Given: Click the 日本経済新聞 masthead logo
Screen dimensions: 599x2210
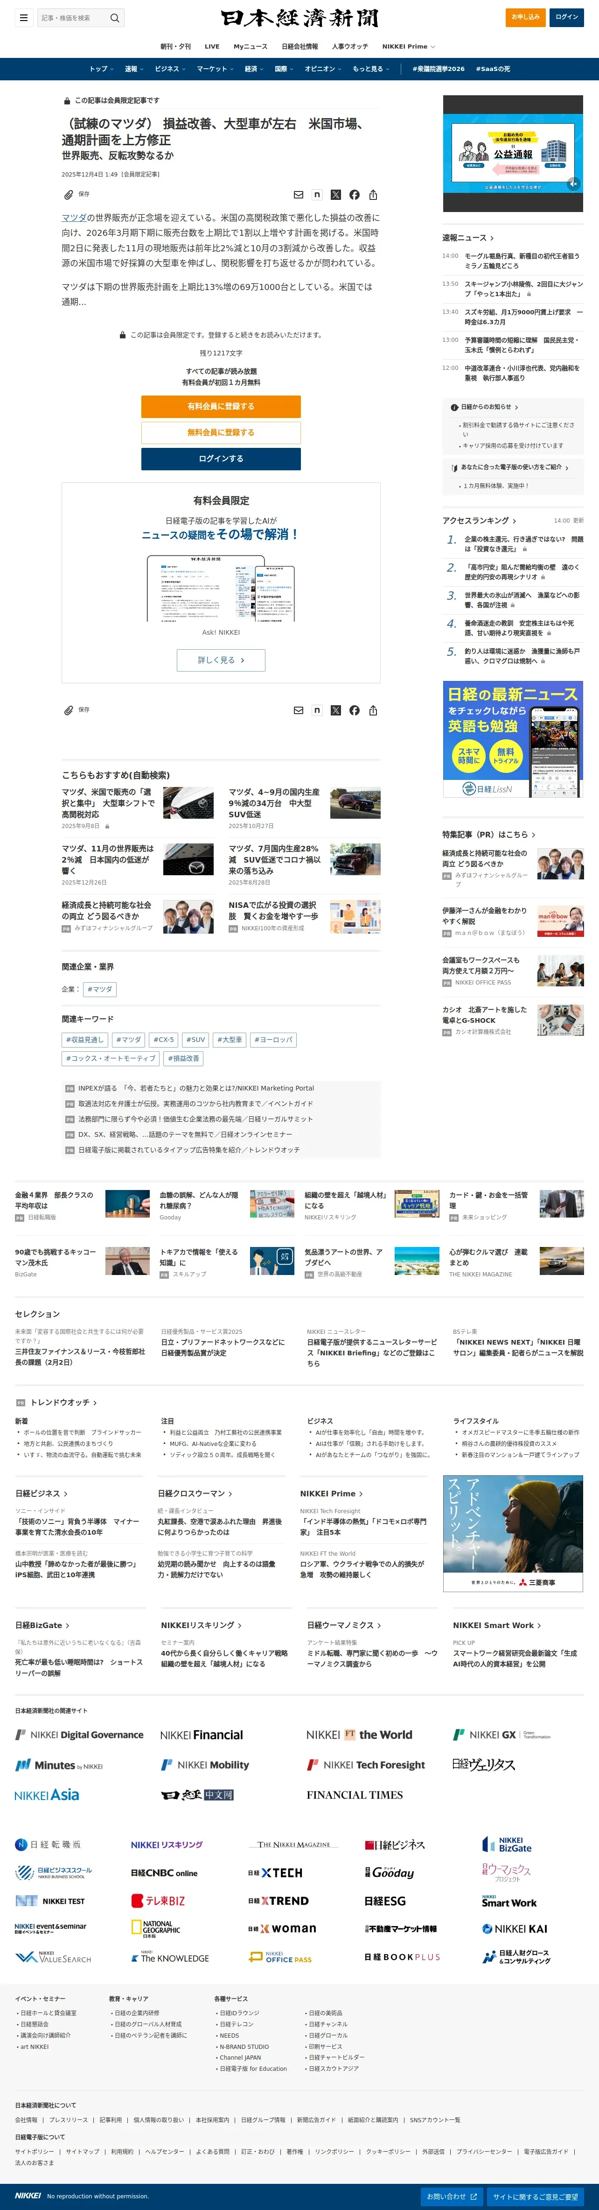Looking at the screenshot, I should pyautogui.click(x=299, y=18).
